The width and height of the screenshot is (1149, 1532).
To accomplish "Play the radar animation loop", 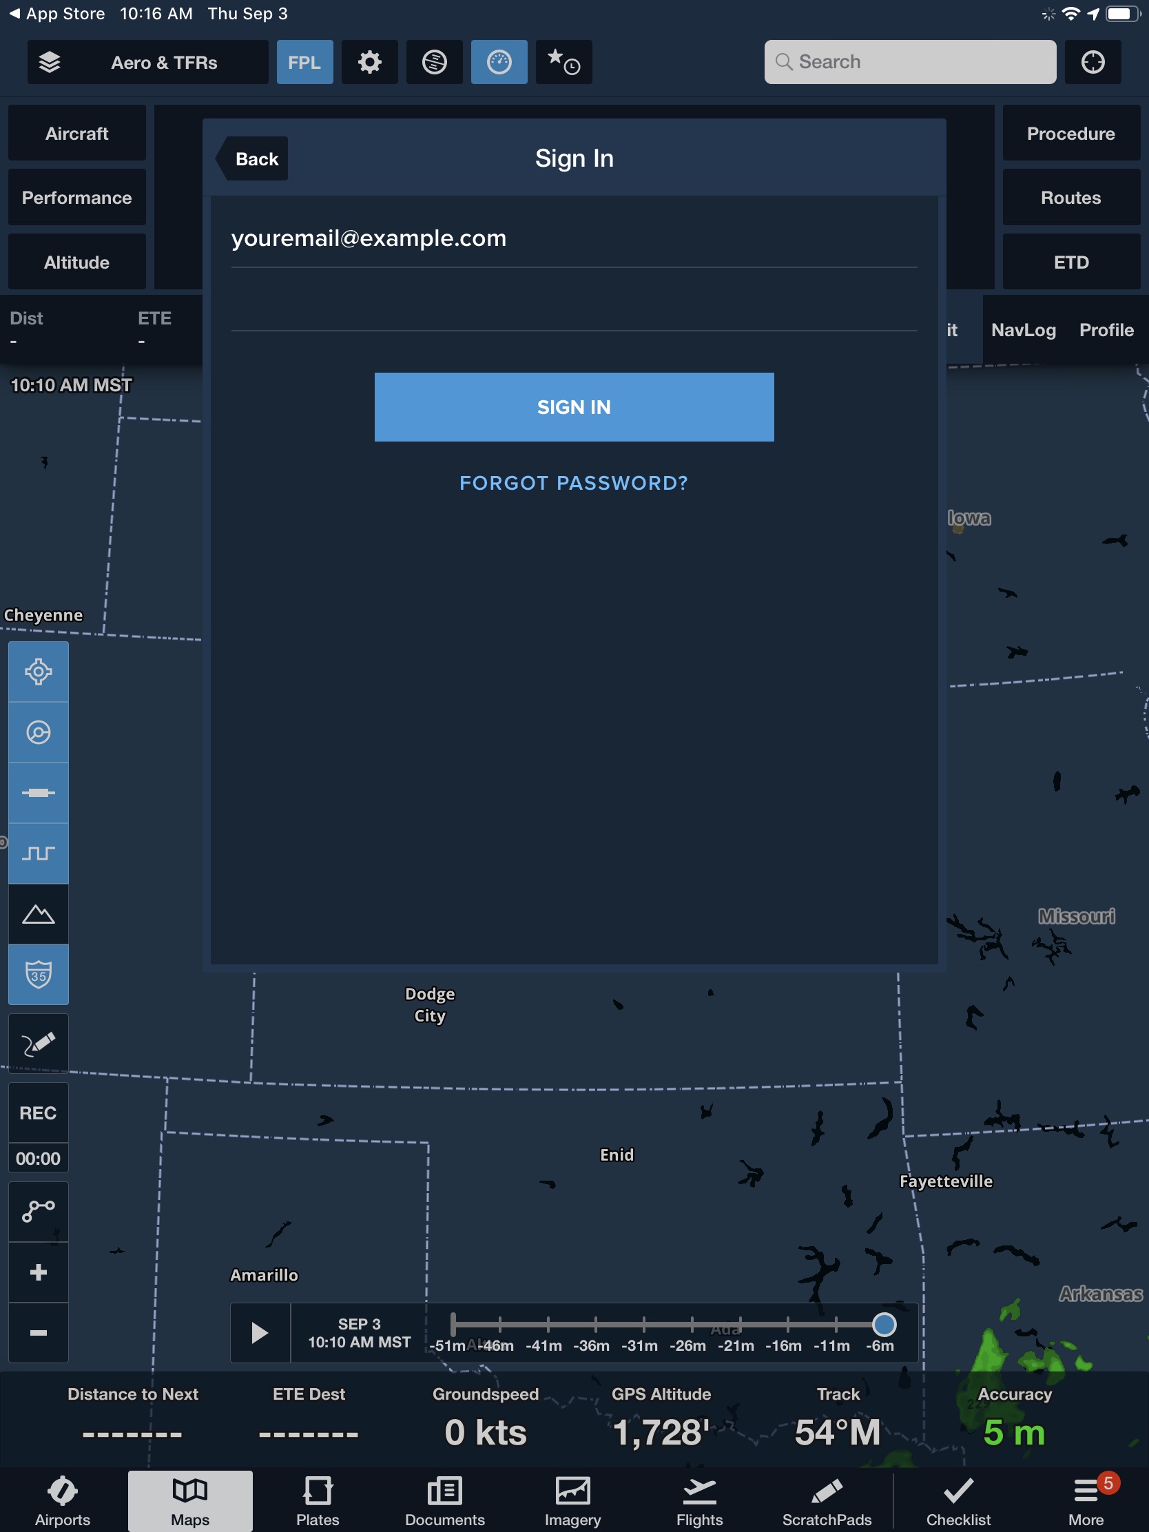I will tap(260, 1333).
